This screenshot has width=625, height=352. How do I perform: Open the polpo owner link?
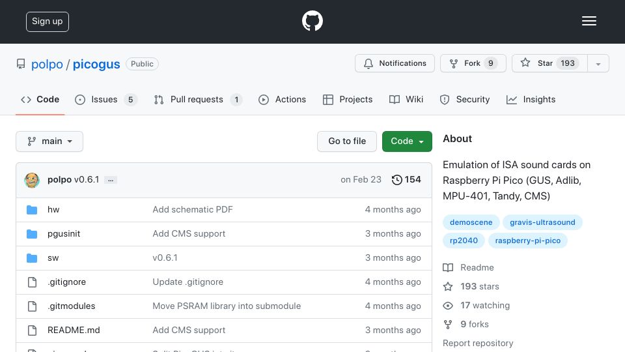[47, 65]
